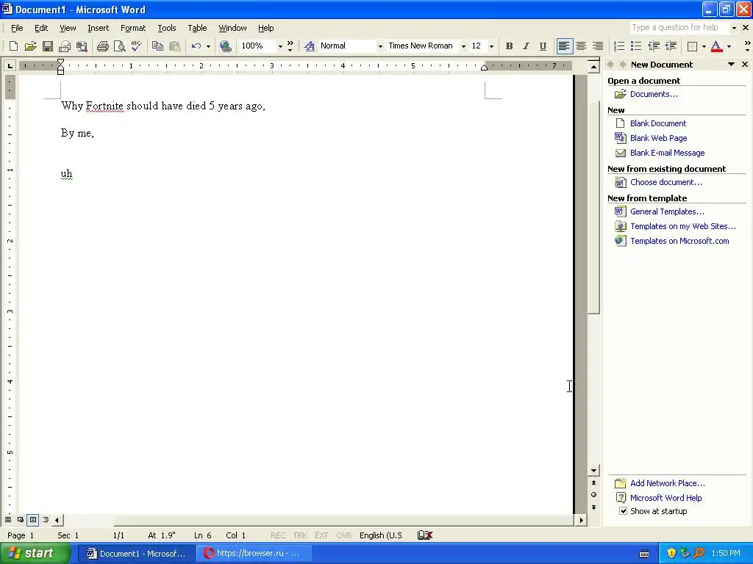Click the spelling status icon in status bar
753x564 pixels.
coord(424,535)
